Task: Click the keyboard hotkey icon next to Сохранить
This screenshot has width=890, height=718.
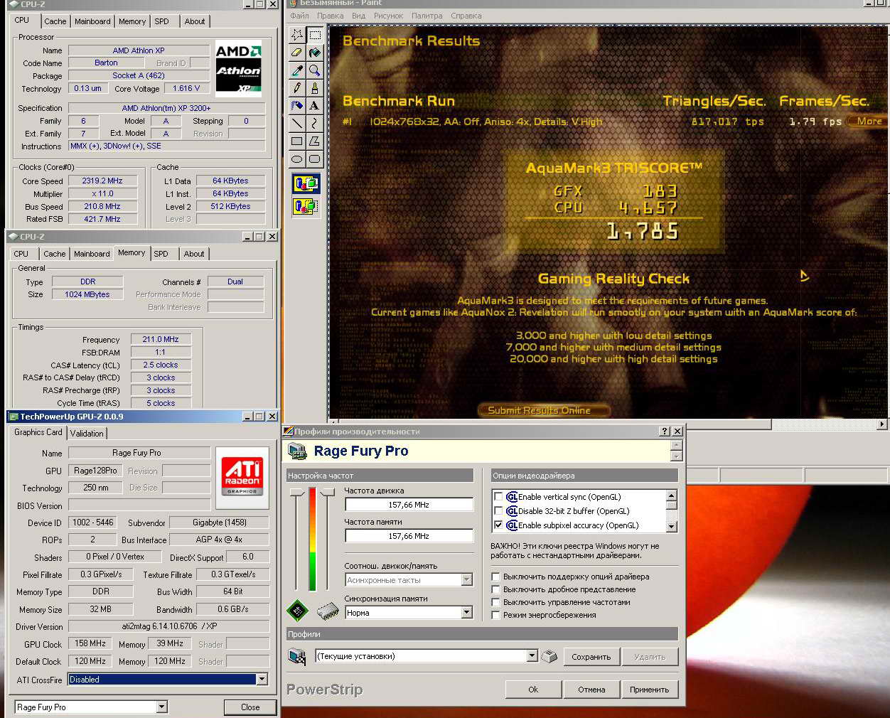Action: (x=549, y=656)
